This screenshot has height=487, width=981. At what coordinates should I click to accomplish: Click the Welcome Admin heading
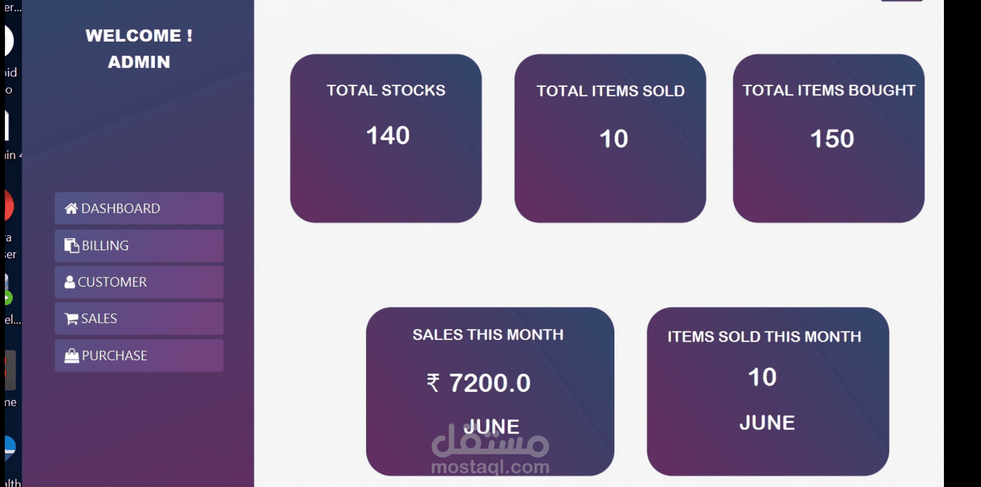[x=139, y=49]
